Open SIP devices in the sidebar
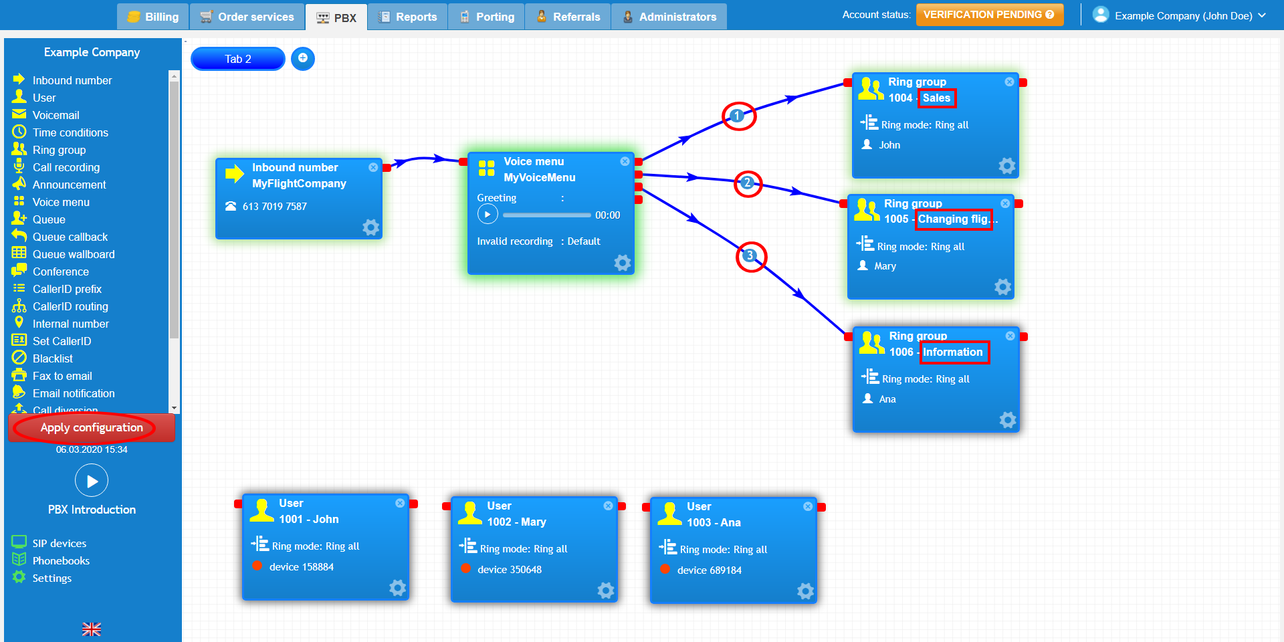 (49, 543)
